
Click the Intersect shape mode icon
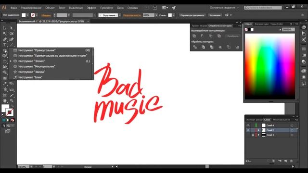211,36
